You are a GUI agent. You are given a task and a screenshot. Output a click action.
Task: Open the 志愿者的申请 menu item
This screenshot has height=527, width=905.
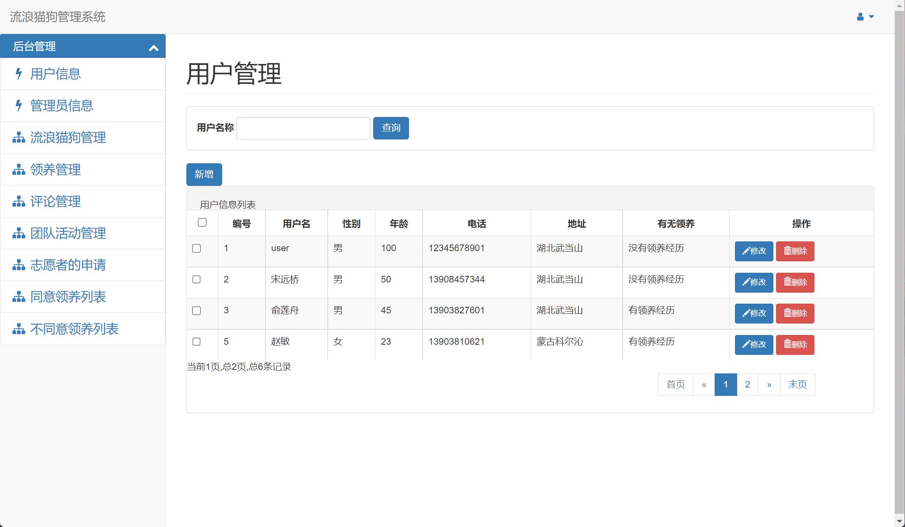click(x=68, y=265)
